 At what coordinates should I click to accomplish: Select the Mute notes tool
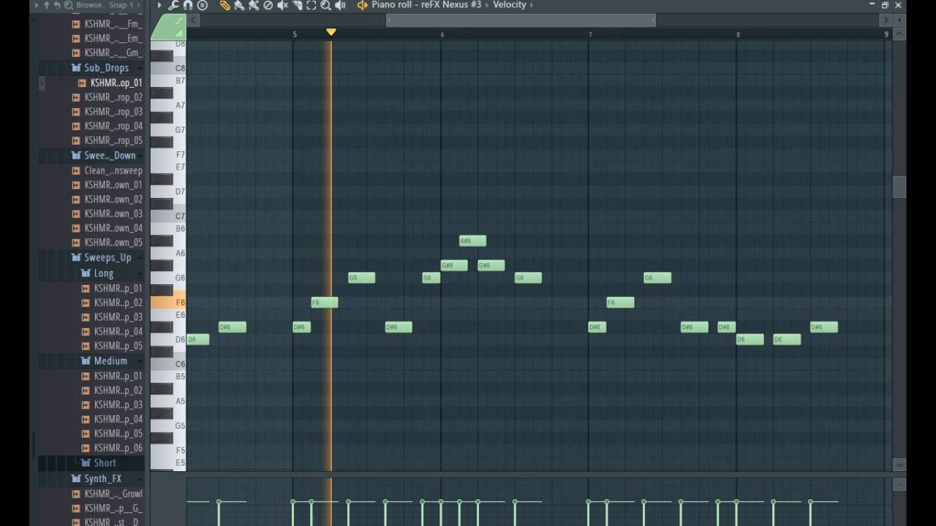pos(282,5)
